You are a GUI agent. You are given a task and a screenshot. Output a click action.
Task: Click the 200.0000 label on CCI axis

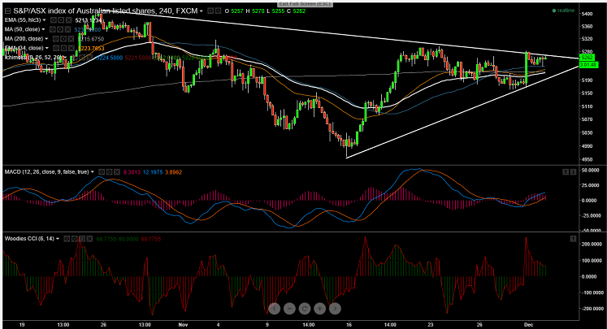(x=592, y=245)
